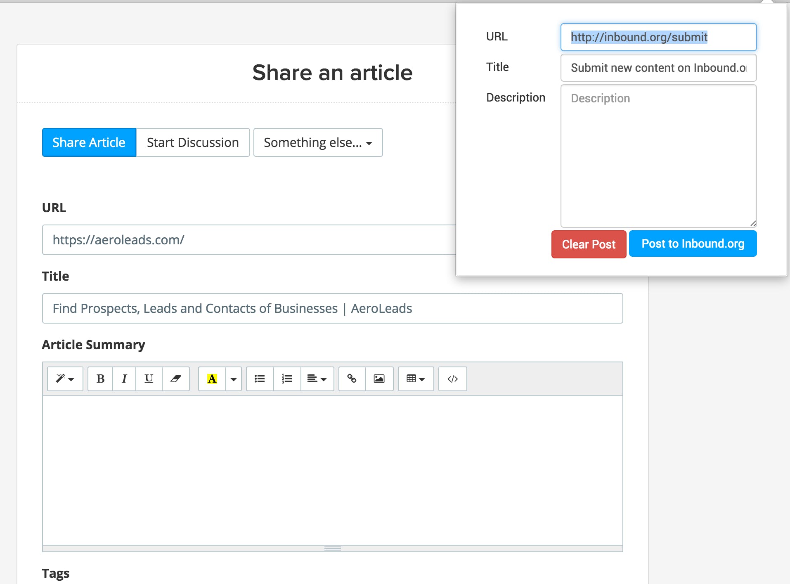Click the insert picture icon
Viewport: 790px width, 584px height.
(379, 378)
